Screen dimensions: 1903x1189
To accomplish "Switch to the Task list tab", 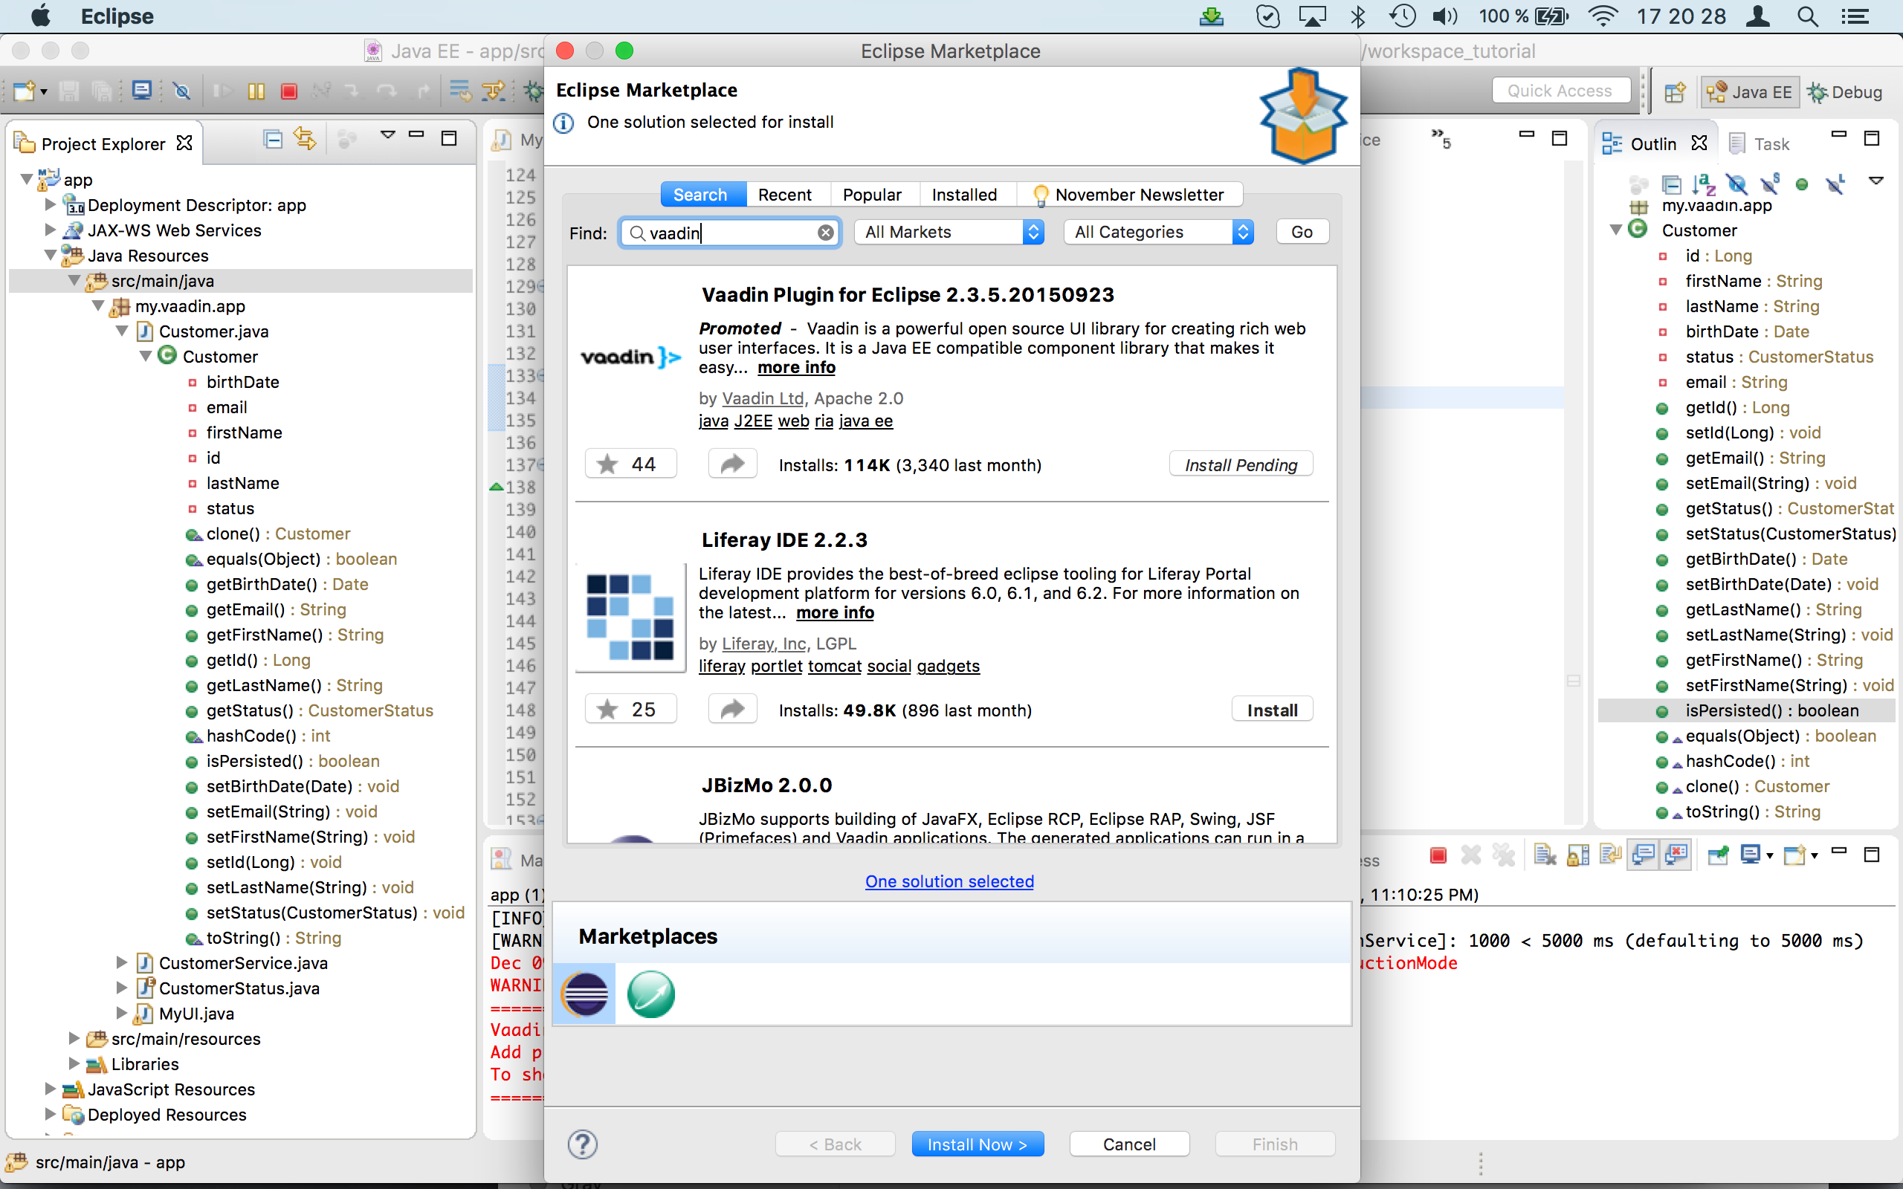I will pyautogui.click(x=1759, y=144).
